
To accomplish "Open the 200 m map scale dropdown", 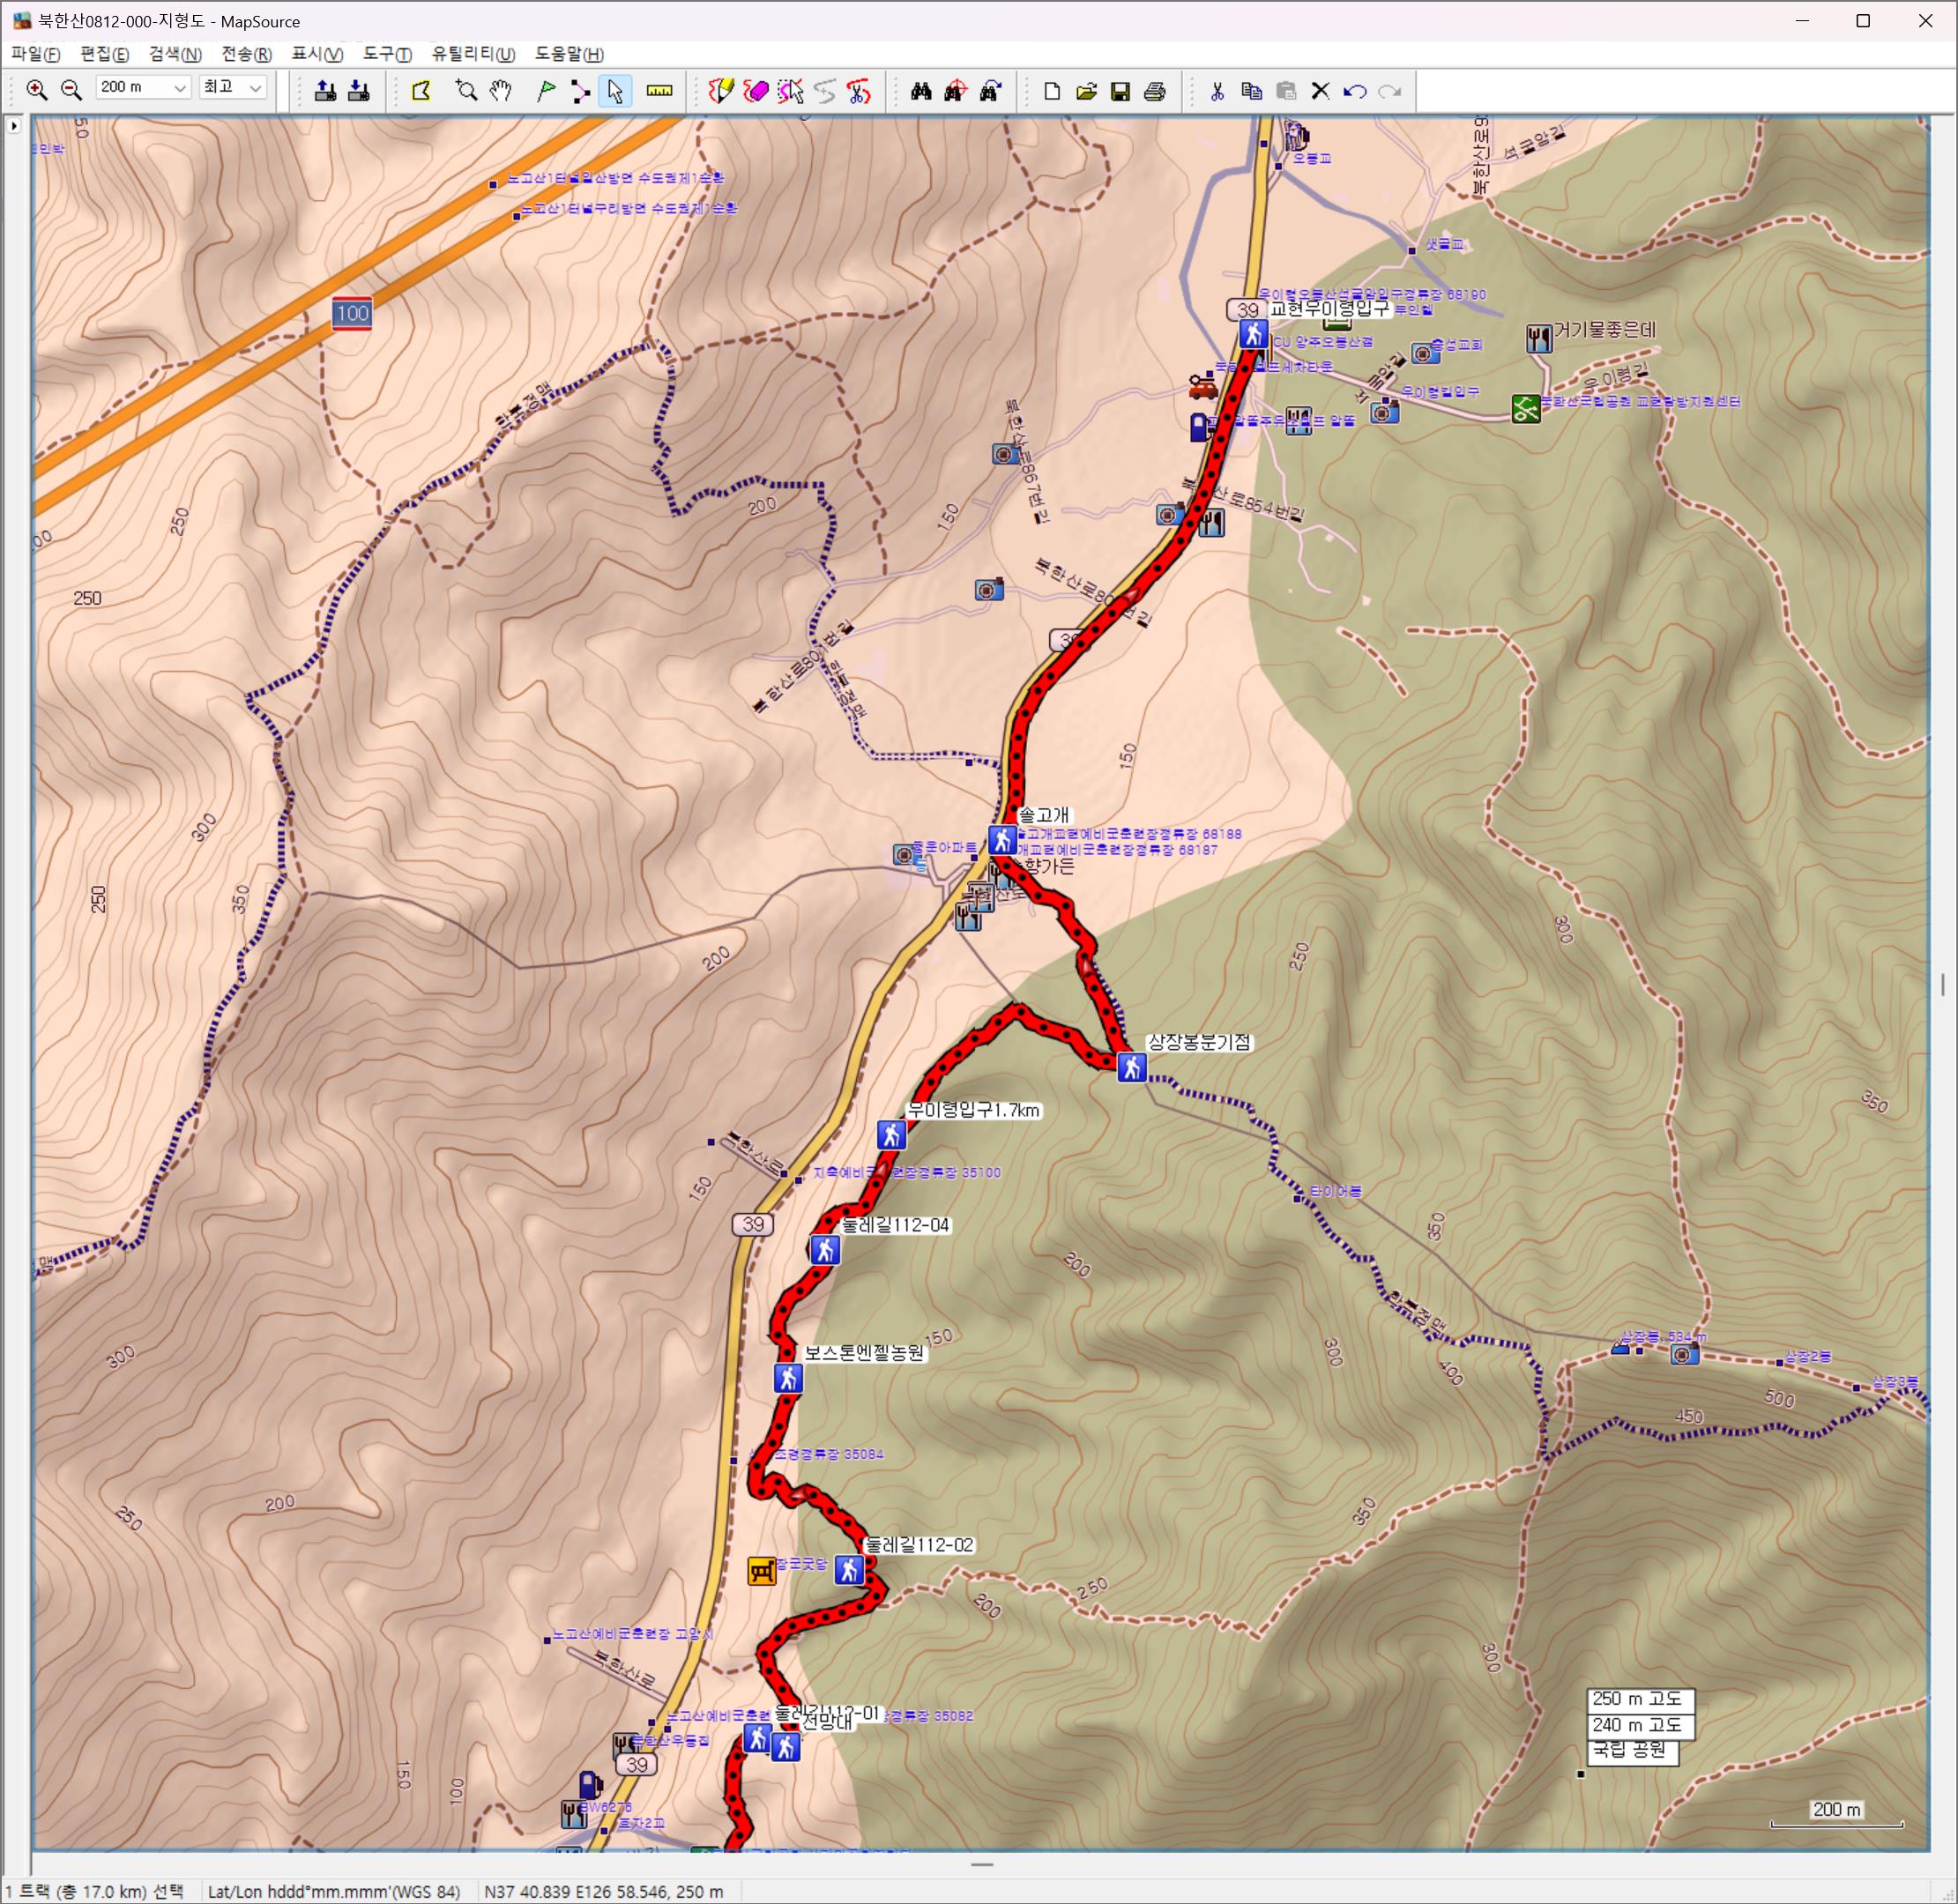I will tap(143, 88).
